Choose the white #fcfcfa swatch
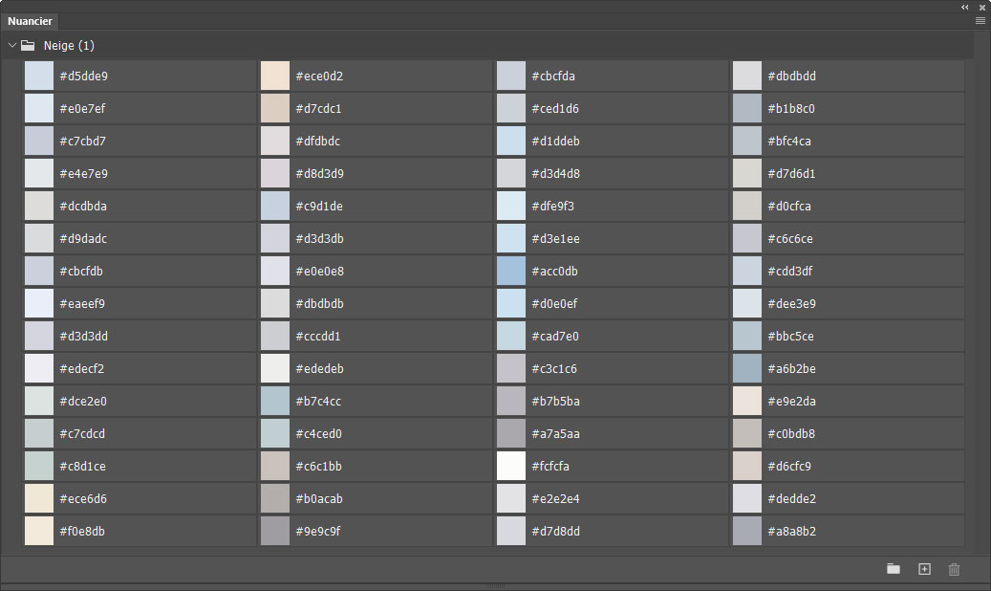Viewport: 991px width, 591px height. pyautogui.click(x=511, y=467)
